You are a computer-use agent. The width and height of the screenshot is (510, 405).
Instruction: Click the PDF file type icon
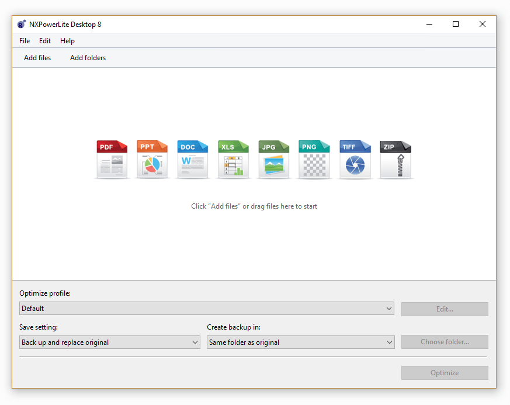[x=112, y=160]
